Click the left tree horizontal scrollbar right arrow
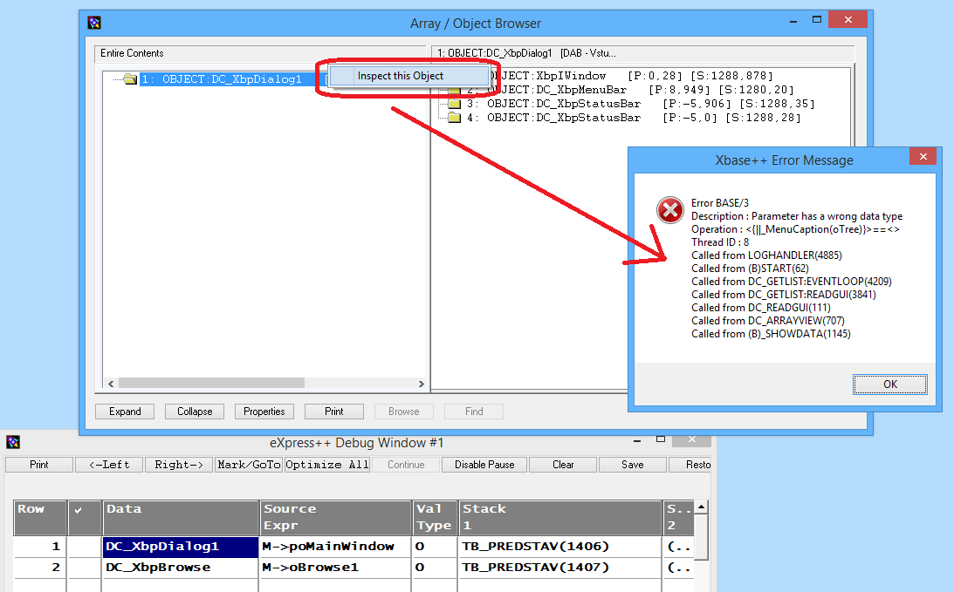Image resolution: width=954 pixels, height=592 pixels. point(421,384)
